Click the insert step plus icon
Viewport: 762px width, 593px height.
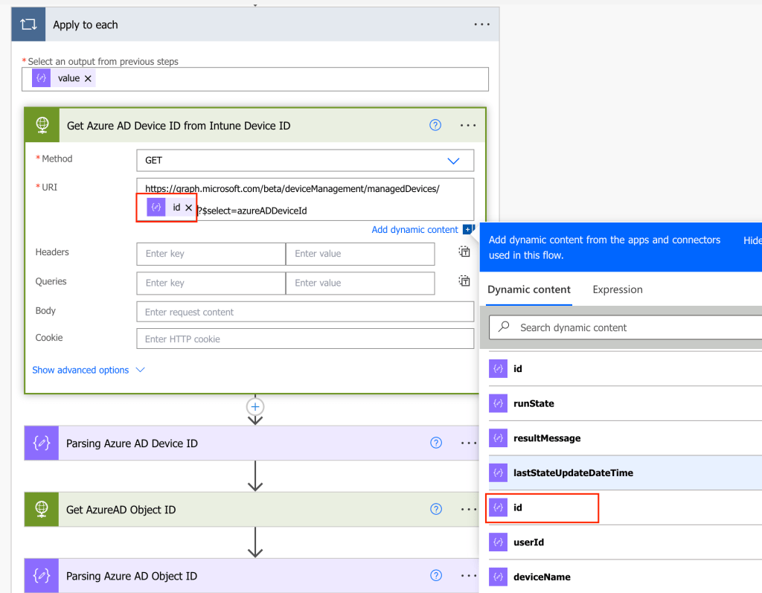[255, 407]
